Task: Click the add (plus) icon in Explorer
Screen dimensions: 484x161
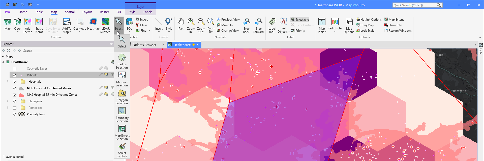Action: tap(4, 50)
